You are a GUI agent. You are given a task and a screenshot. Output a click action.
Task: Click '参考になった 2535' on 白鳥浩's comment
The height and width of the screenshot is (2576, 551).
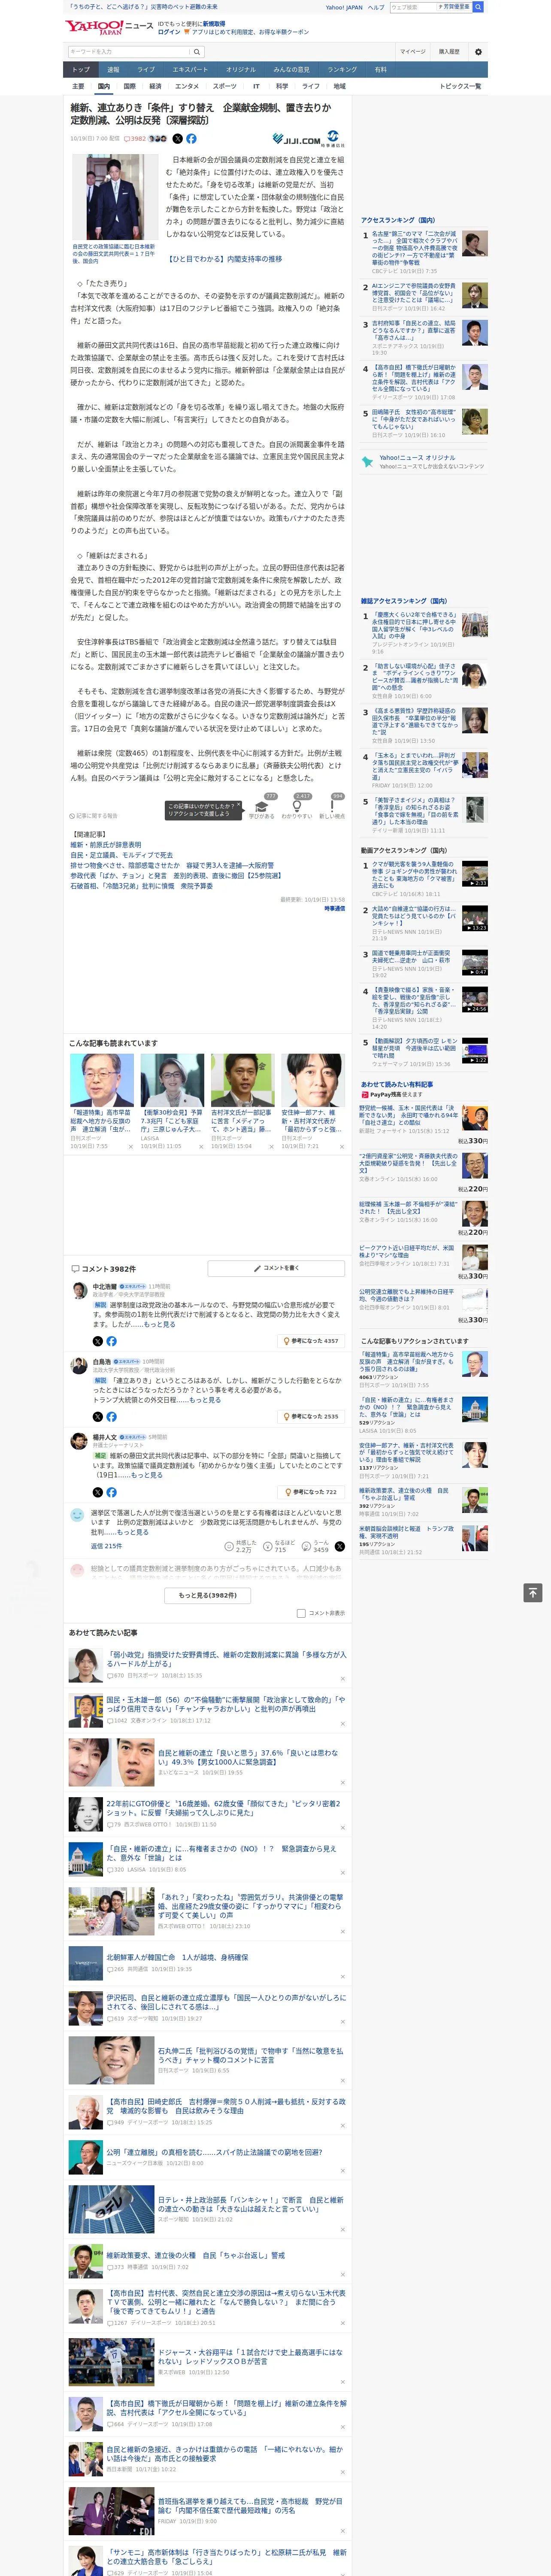(312, 1416)
